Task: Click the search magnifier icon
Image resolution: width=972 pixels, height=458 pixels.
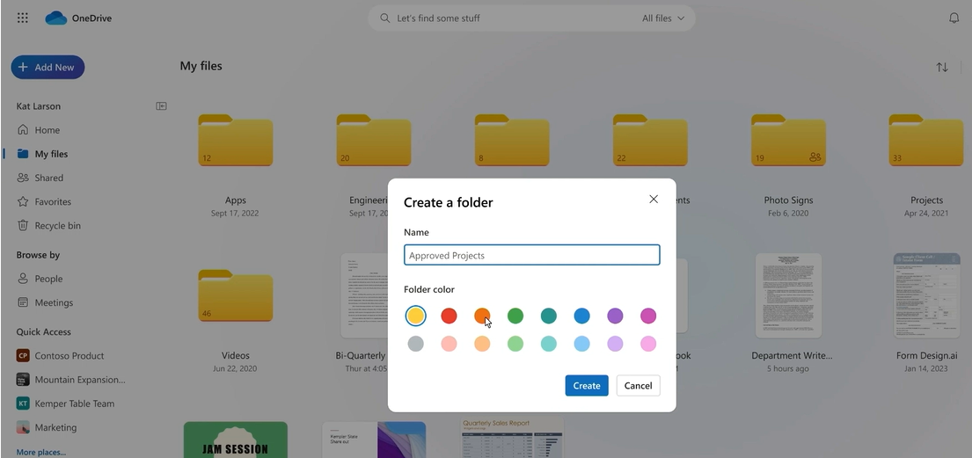Action: [x=384, y=18]
